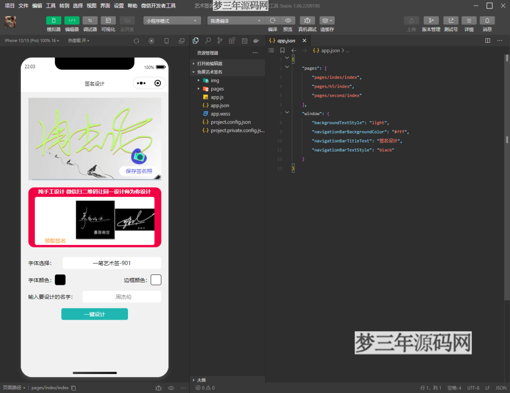Viewport: 510px width, 393px height.
Task: Click the split editor icon
Action: (488, 40)
